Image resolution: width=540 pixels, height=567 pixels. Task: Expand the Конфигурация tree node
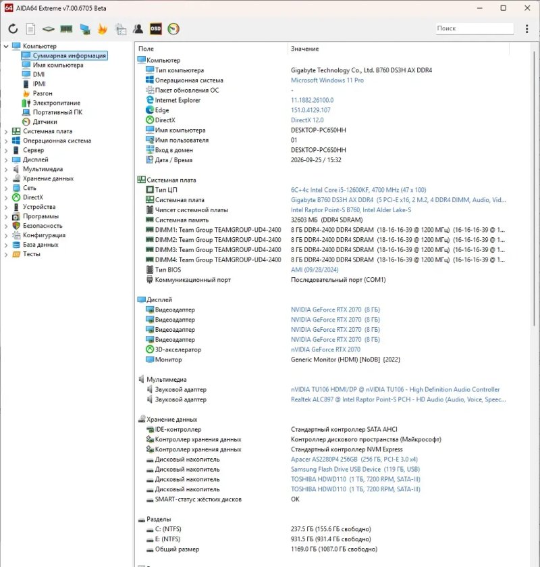(x=6, y=236)
